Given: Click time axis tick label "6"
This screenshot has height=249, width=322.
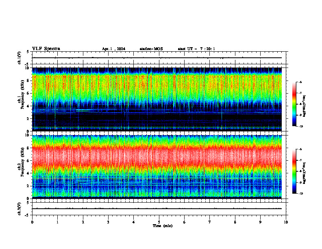Looking at the screenshot, I should coord(185,222).
